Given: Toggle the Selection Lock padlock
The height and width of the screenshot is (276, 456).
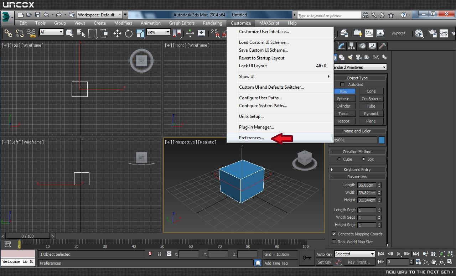Looking at the screenshot, I should (159, 254).
